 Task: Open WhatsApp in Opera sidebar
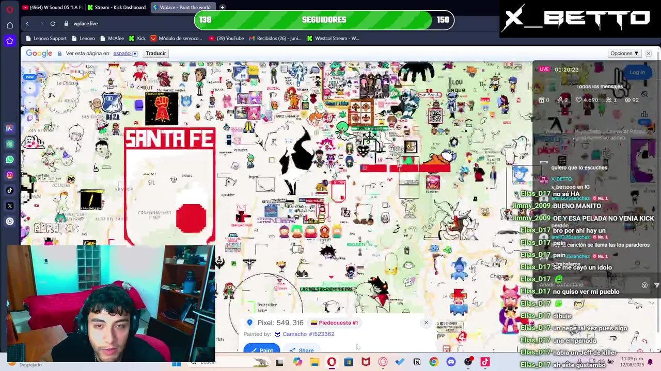tap(10, 159)
